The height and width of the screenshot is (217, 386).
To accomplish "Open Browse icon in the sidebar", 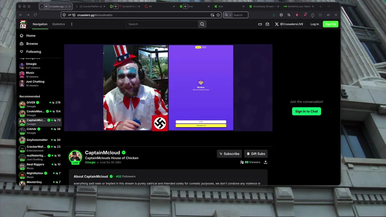I will [x=21, y=44].
